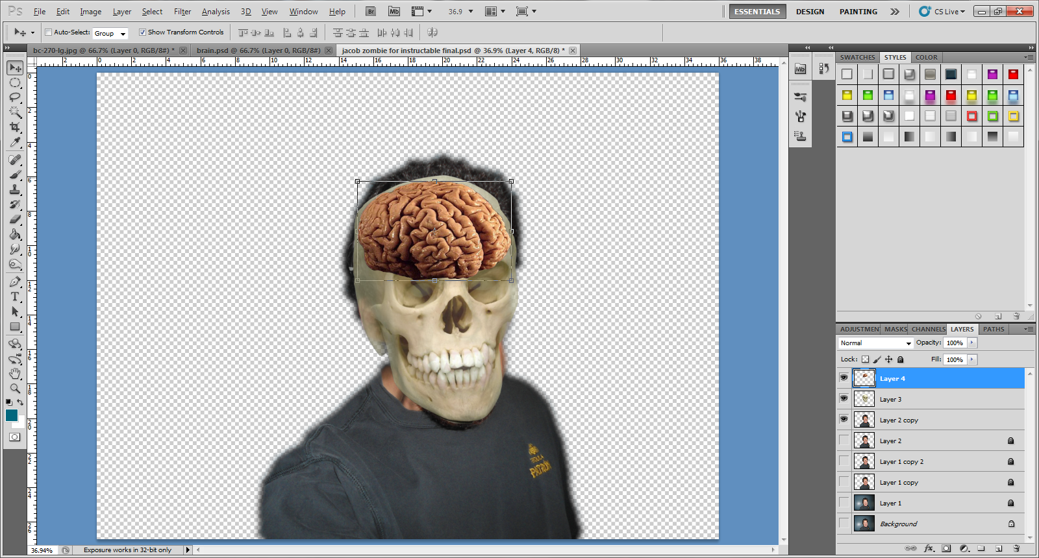1039x558 pixels.
Task: Toggle Auto-Select checkbox
Action: [x=48, y=32]
